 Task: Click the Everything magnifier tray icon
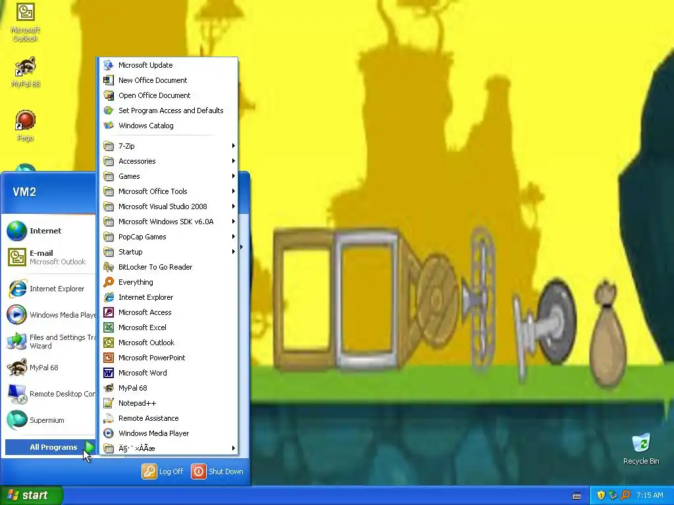click(626, 495)
